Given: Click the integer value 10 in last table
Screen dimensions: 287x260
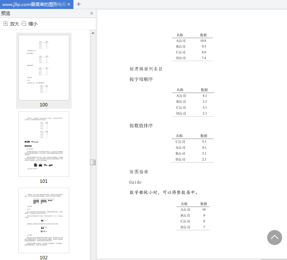Looking at the screenshot, I should click(204, 209).
